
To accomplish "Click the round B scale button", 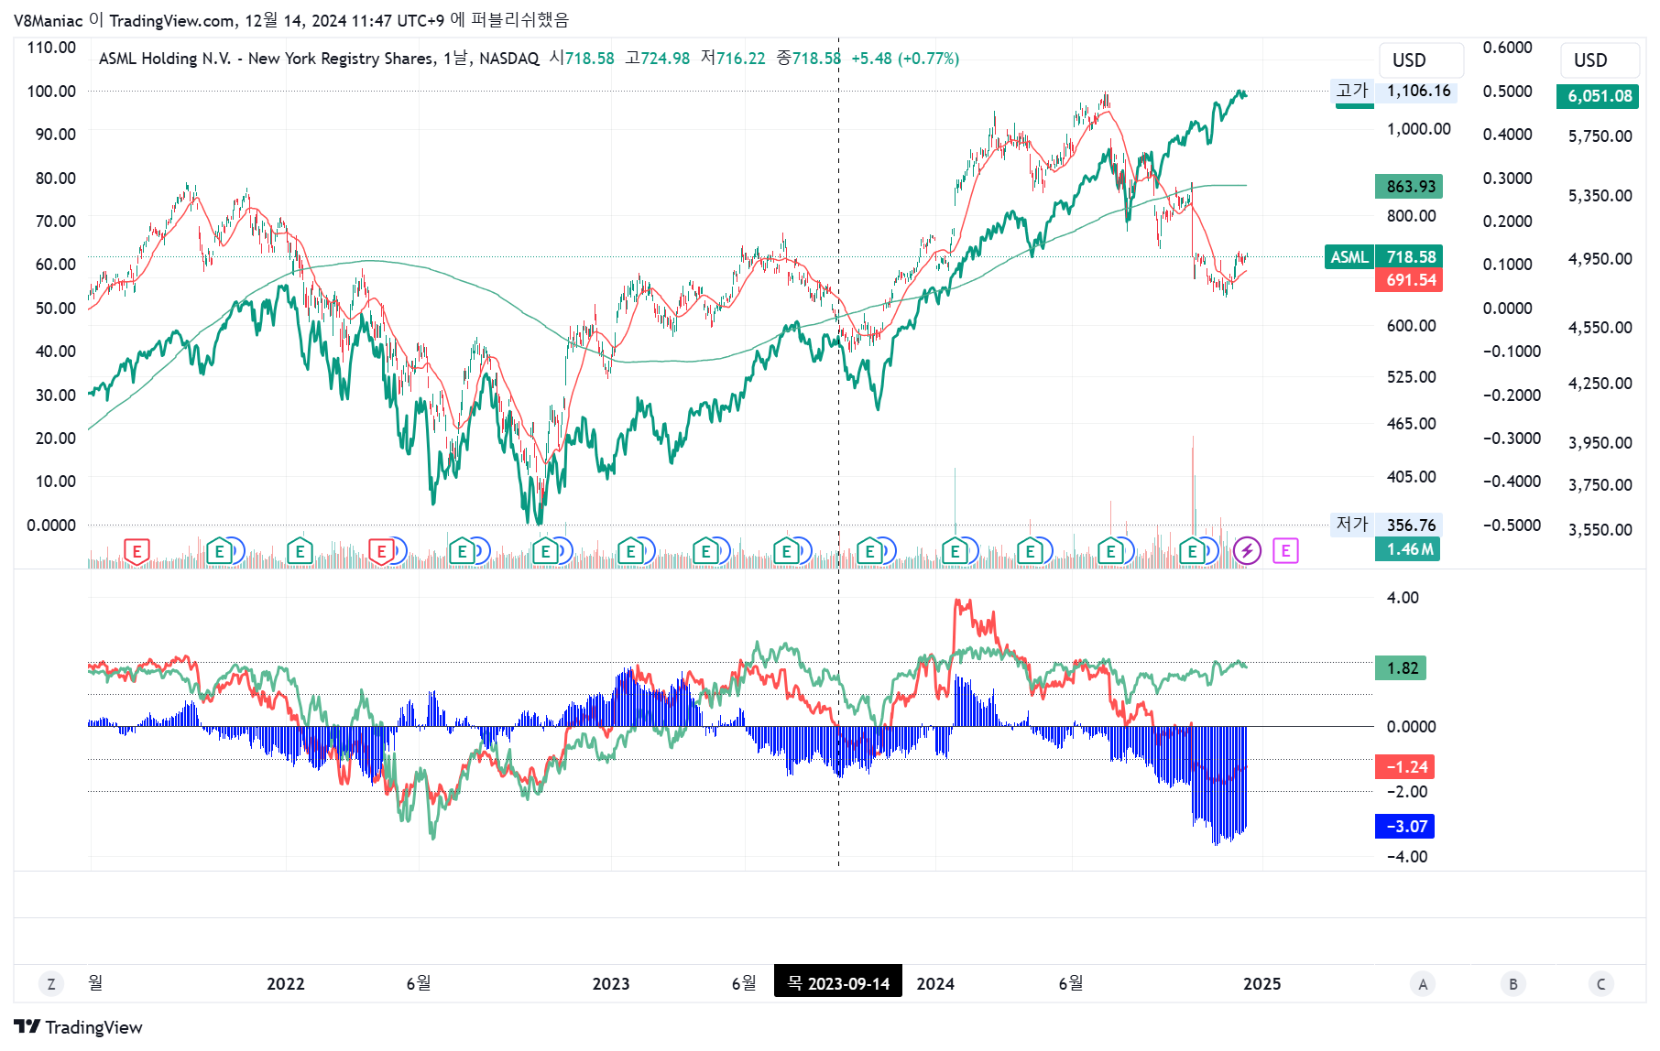I will (x=1513, y=984).
